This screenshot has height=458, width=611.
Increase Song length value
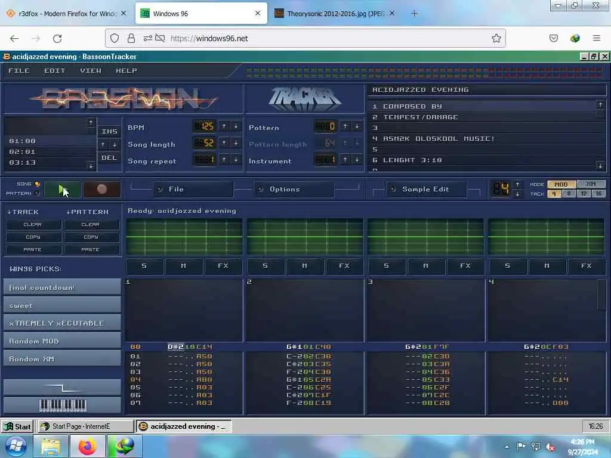tap(224, 143)
